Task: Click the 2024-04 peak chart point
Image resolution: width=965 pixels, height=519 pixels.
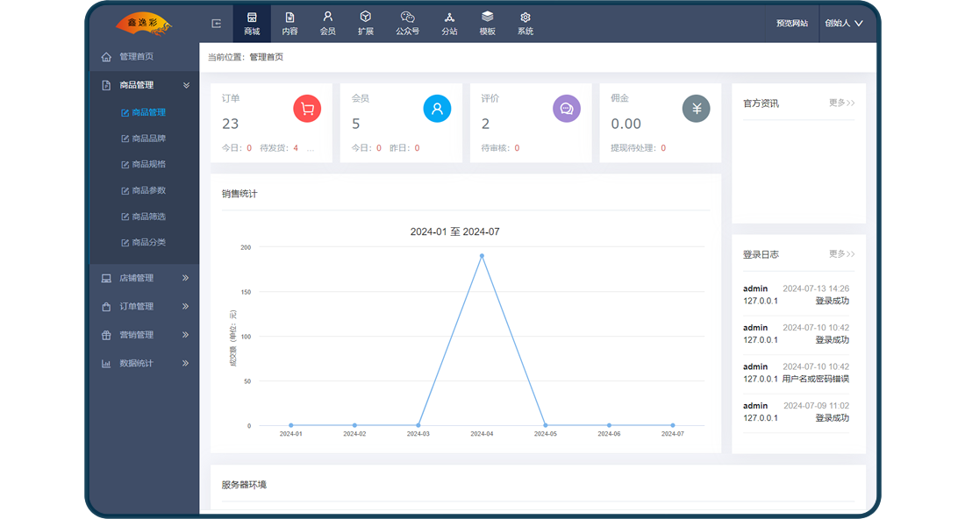Action: click(x=482, y=256)
